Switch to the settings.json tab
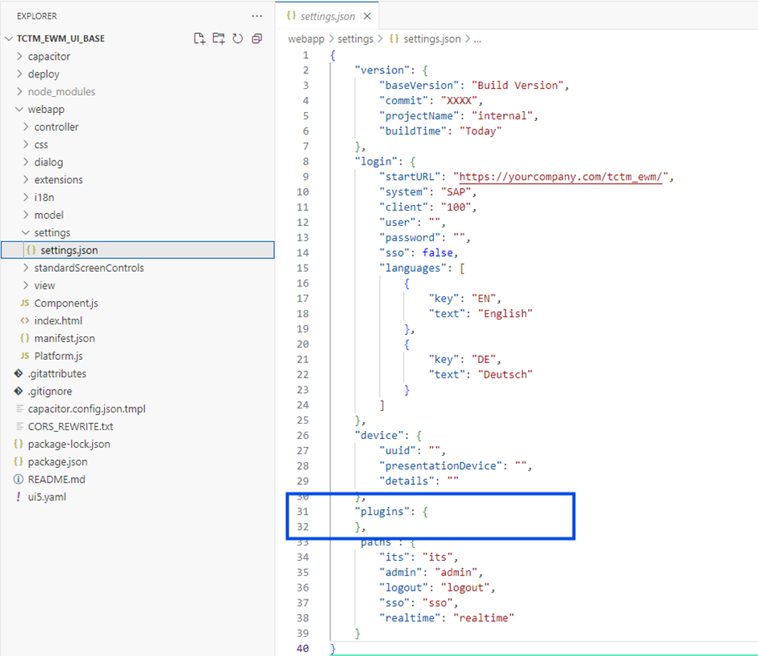The height and width of the screenshot is (656, 758). [326, 16]
